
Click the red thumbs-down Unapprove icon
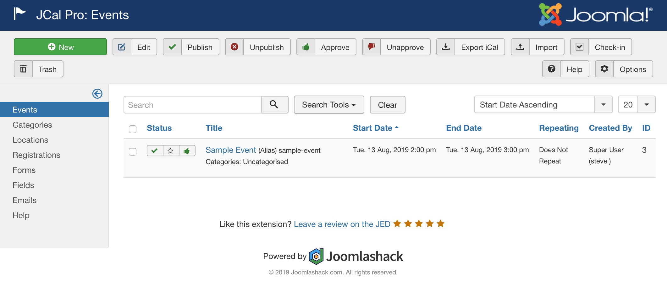(x=372, y=47)
